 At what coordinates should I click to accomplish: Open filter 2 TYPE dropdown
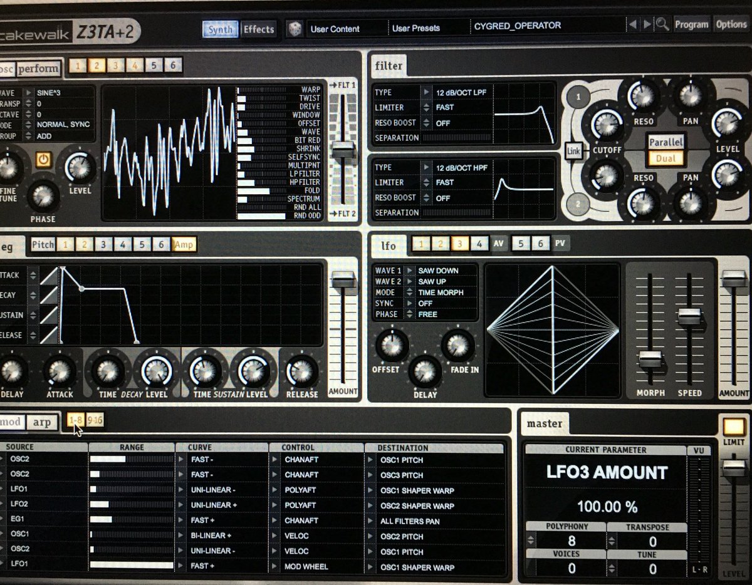(427, 167)
